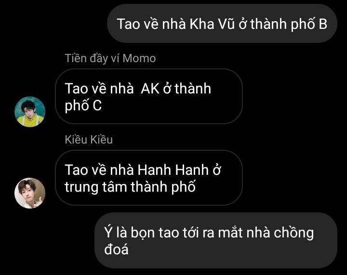The height and width of the screenshot is (275, 347).
Task: Select the last message about nhà chồng
Action: [x=216, y=240]
